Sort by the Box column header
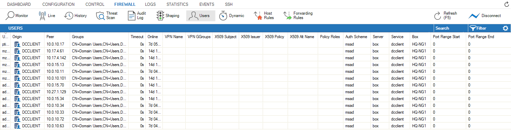 (x=420, y=37)
